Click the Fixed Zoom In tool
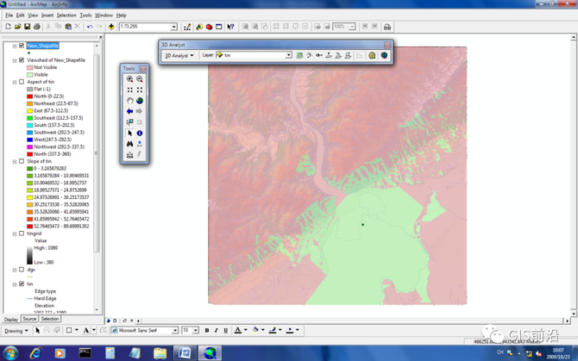Viewport: 578px width, 361px height. point(129,90)
